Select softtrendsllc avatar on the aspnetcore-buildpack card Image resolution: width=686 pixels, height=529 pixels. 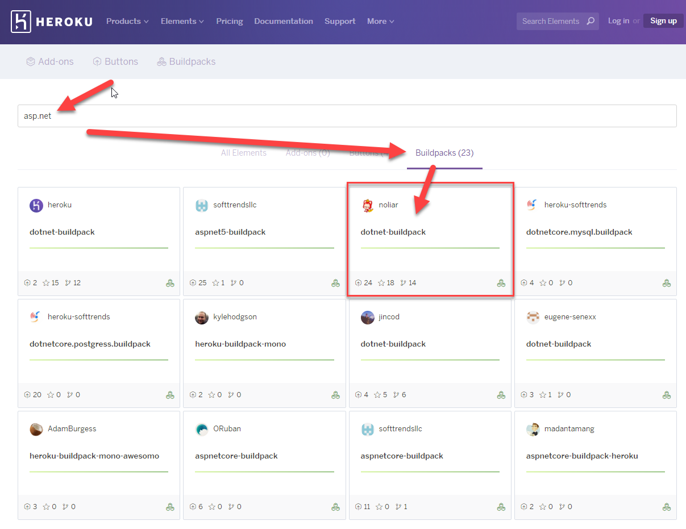tap(368, 429)
